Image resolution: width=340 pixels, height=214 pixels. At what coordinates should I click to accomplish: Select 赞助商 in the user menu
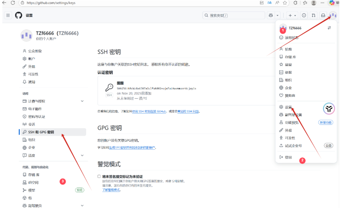tap(306, 95)
